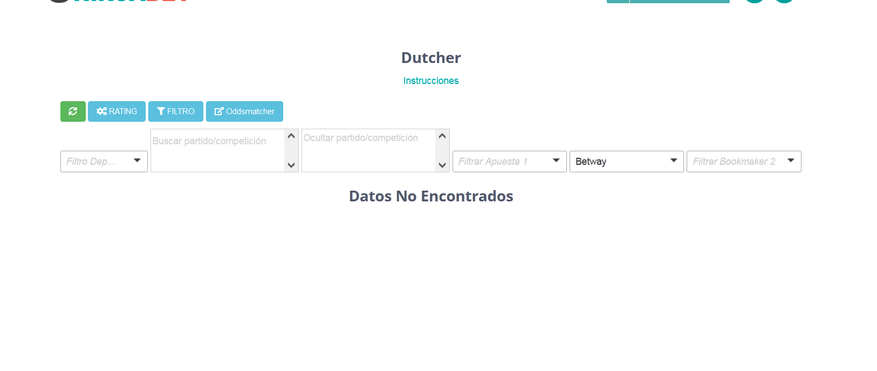Viewport: 877px width, 371px height.
Task: Click the Dutcher page heading
Action: (431, 58)
